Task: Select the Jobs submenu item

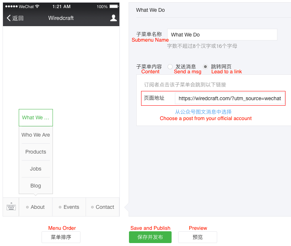Action: tap(36, 169)
